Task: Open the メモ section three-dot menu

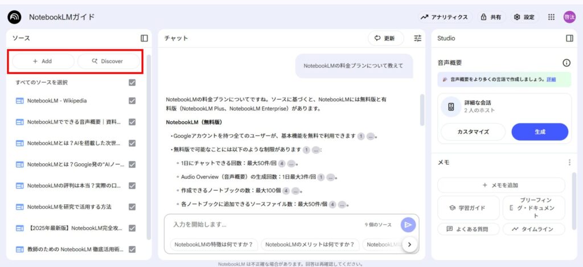Action: click(x=569, y=162)
